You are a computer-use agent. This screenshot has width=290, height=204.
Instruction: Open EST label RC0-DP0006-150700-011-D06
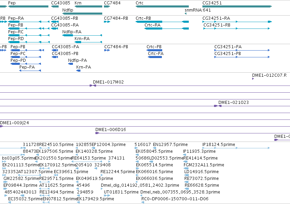click(175, 199)
